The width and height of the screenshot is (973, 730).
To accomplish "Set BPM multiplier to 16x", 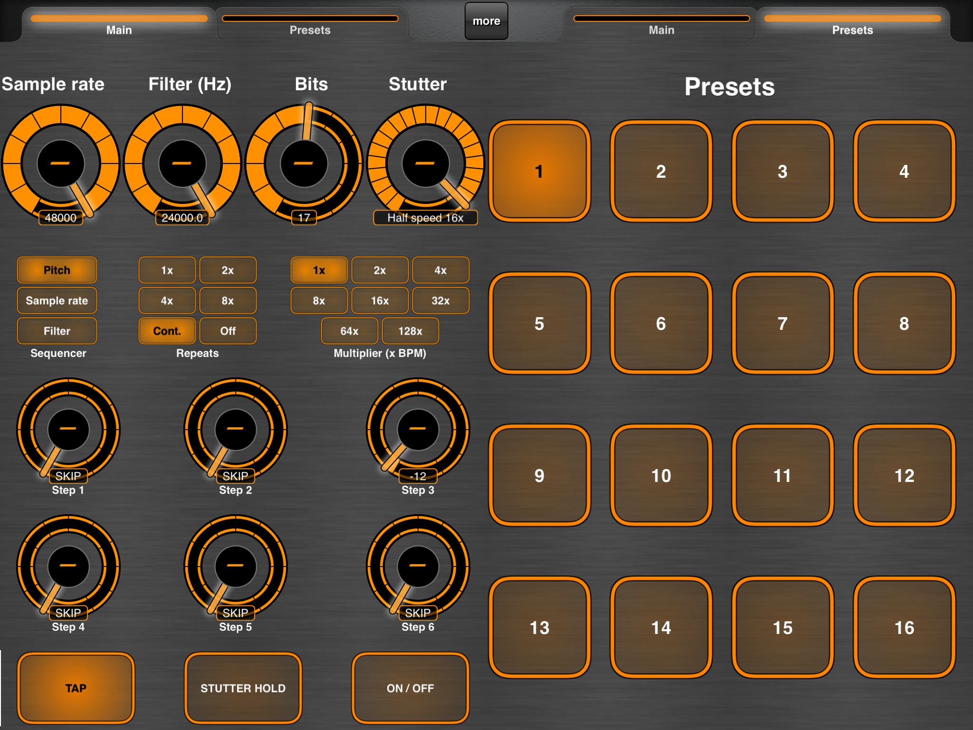I will click(x=380, y=300).
